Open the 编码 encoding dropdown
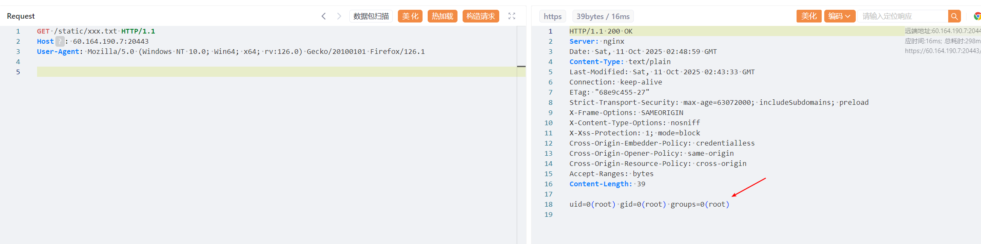Viewport: 981px width, 244px height. point(839,16)
